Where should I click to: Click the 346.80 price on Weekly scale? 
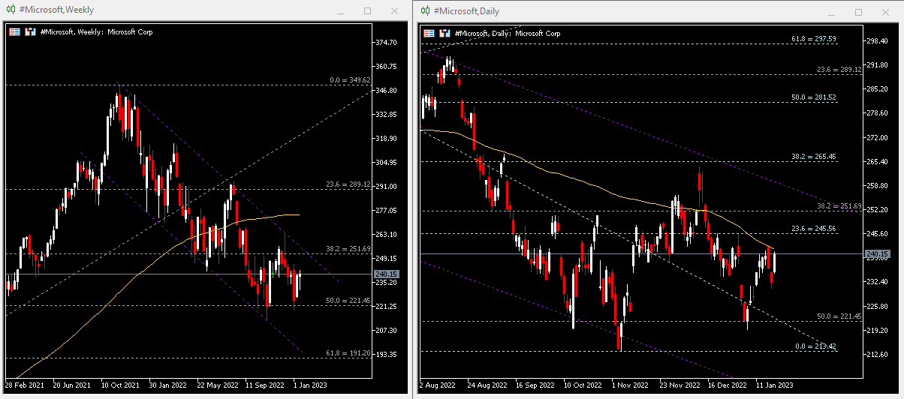pyautogui.click(x=386, y=91)
